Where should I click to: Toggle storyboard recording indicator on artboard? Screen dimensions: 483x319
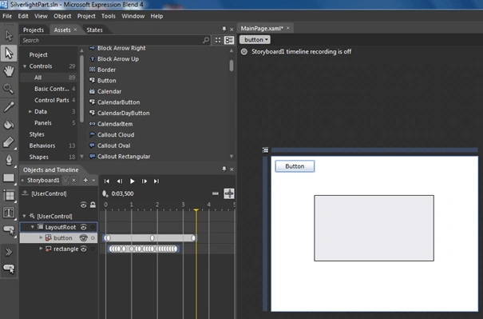(x=244, y=51)
